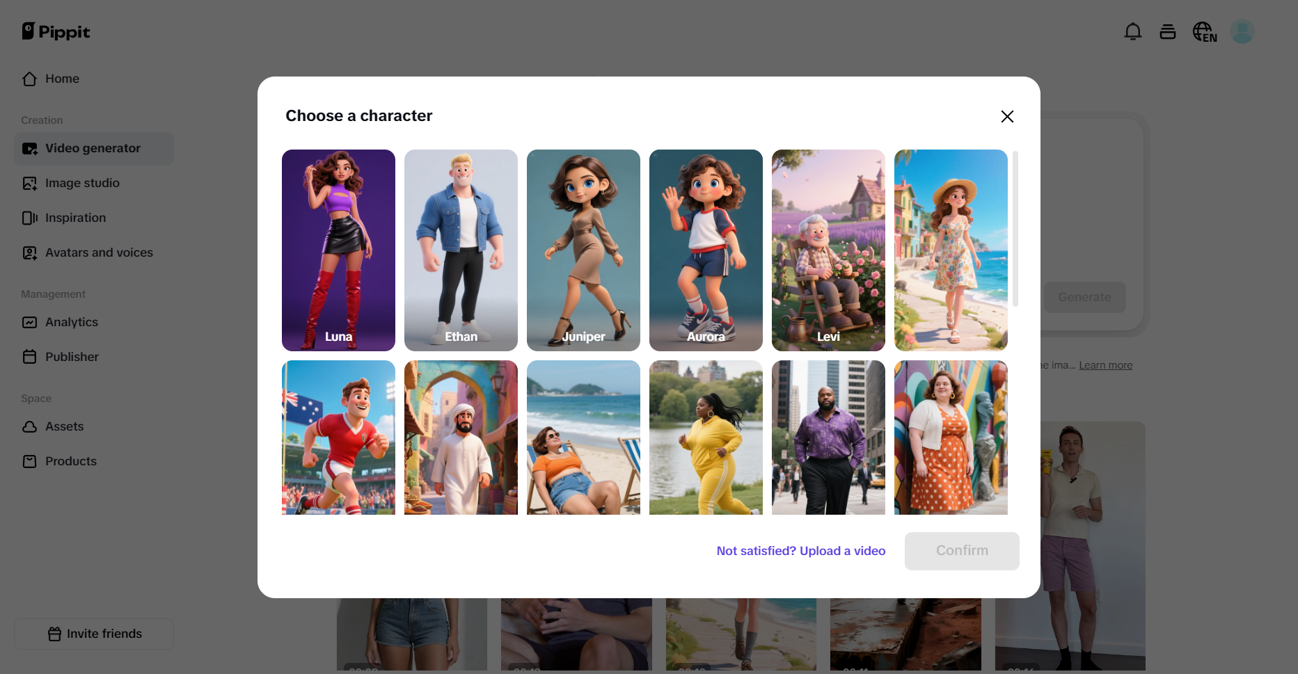Open Analytics from the sidebar
Image resolution: width=1298 pixels, height=674 pixels.
(94, 322)
